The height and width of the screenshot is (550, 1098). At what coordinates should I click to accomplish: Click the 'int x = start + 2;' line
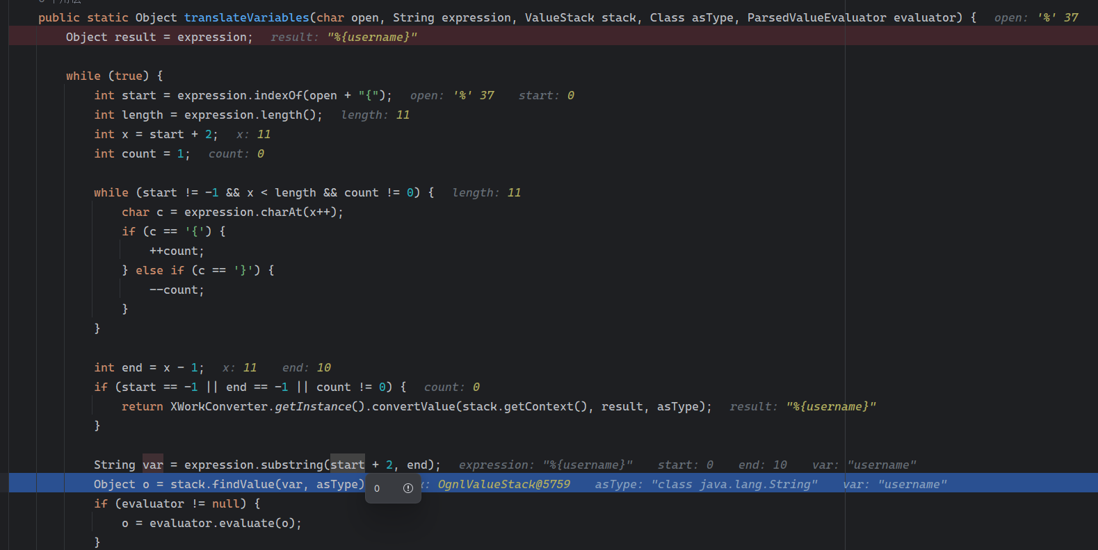156,134
